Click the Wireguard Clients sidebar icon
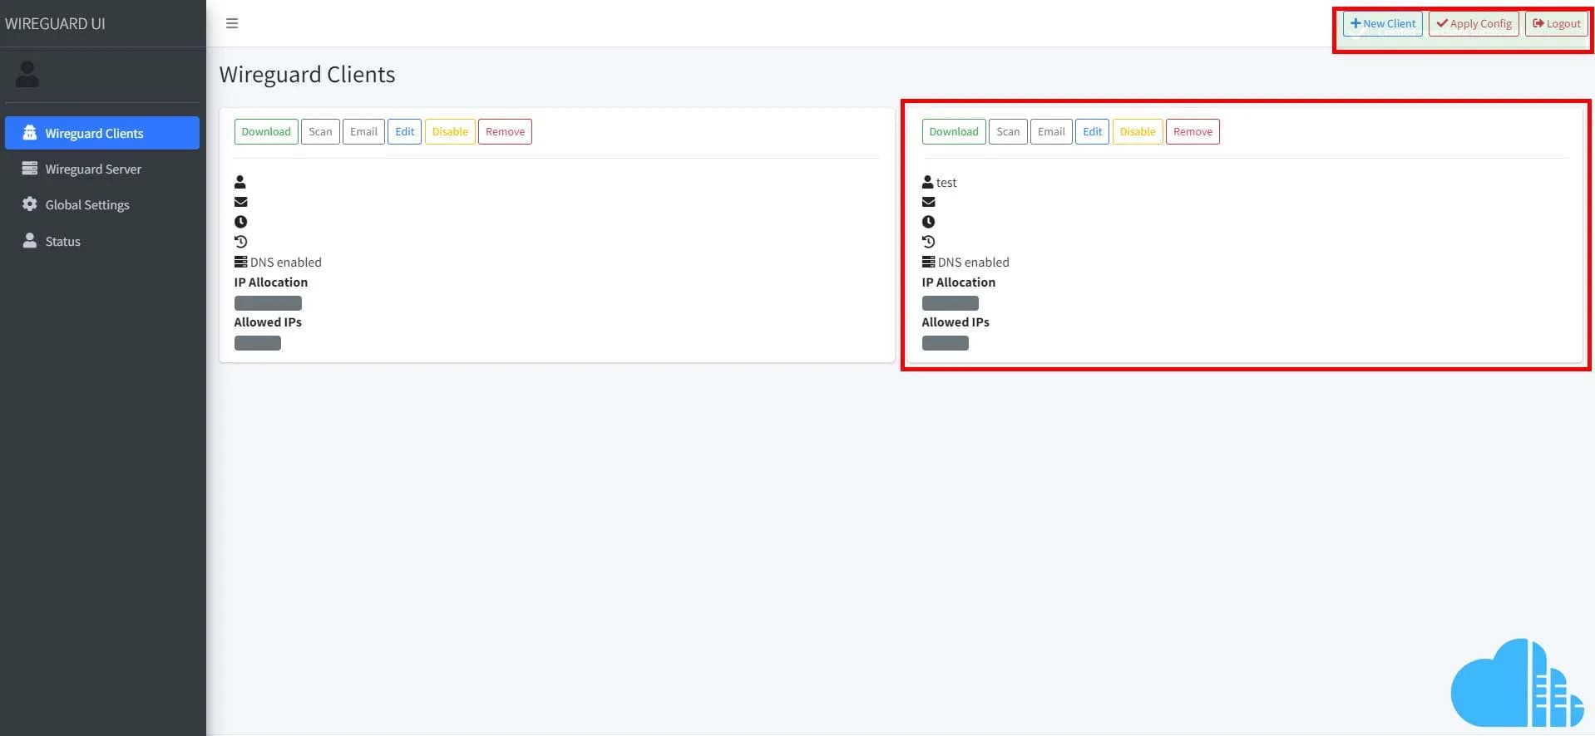 click(x=30, y=133)
